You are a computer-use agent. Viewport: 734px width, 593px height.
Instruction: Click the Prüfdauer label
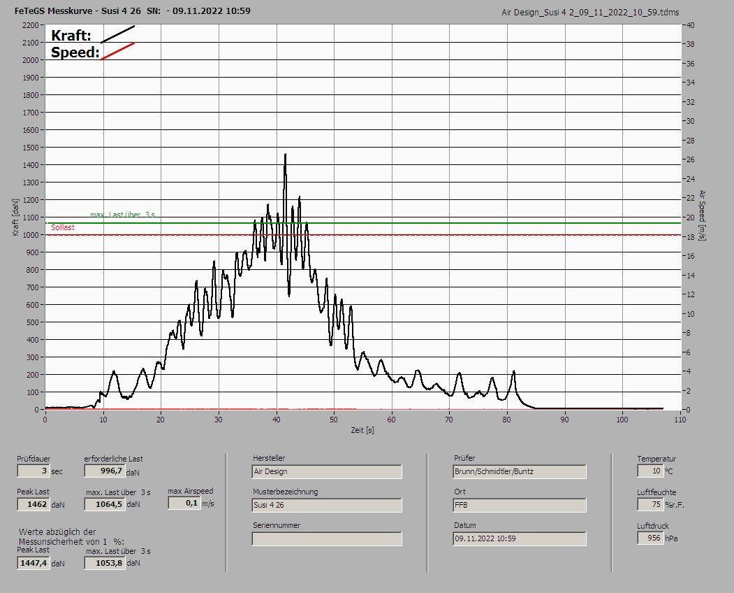click(34, 459)
